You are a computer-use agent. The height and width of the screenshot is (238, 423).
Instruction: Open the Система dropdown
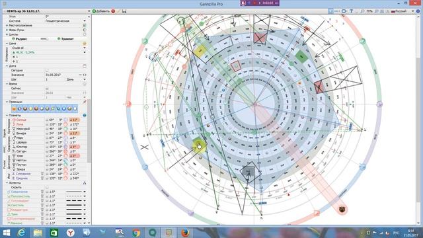tap(85, 20)
